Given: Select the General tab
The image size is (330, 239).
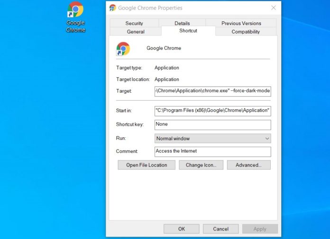Looking at the screenshot, I should pyautogui.click(x=136, y=32).
